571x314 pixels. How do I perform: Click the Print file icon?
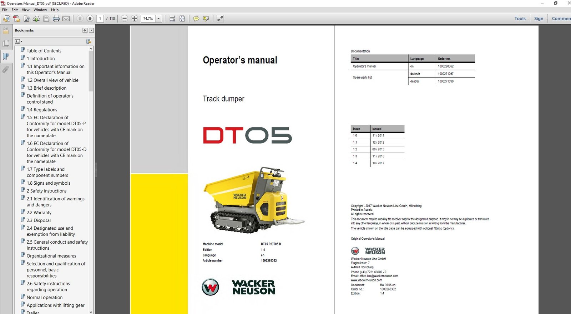(56, 19)
